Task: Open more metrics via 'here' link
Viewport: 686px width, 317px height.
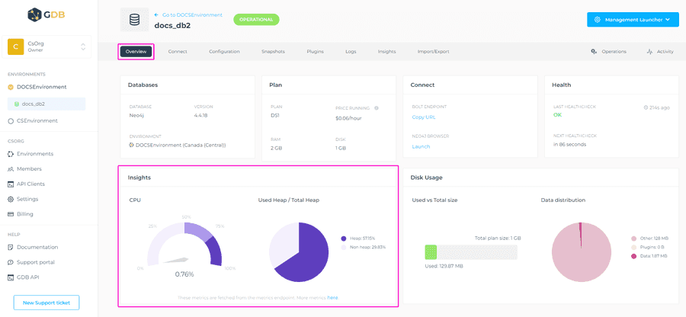Action: pyautogui.click(x=332, y=298)
